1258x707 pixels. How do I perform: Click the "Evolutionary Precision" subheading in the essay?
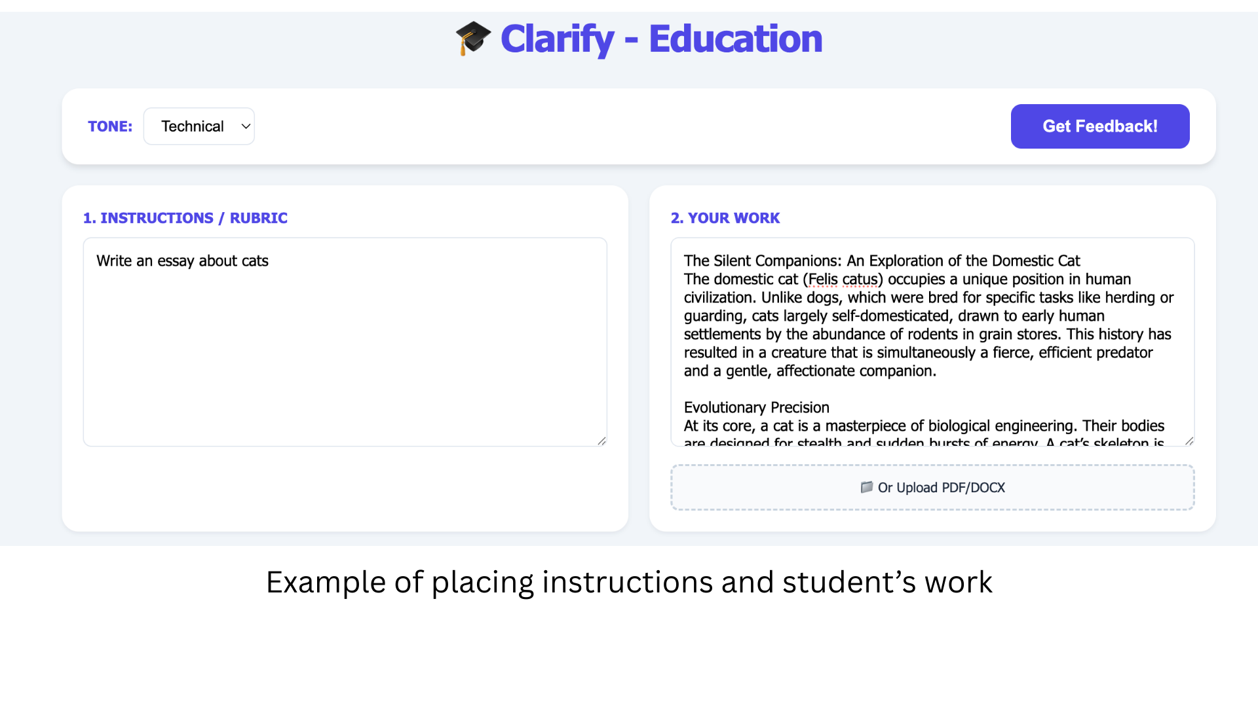point(756,408)
